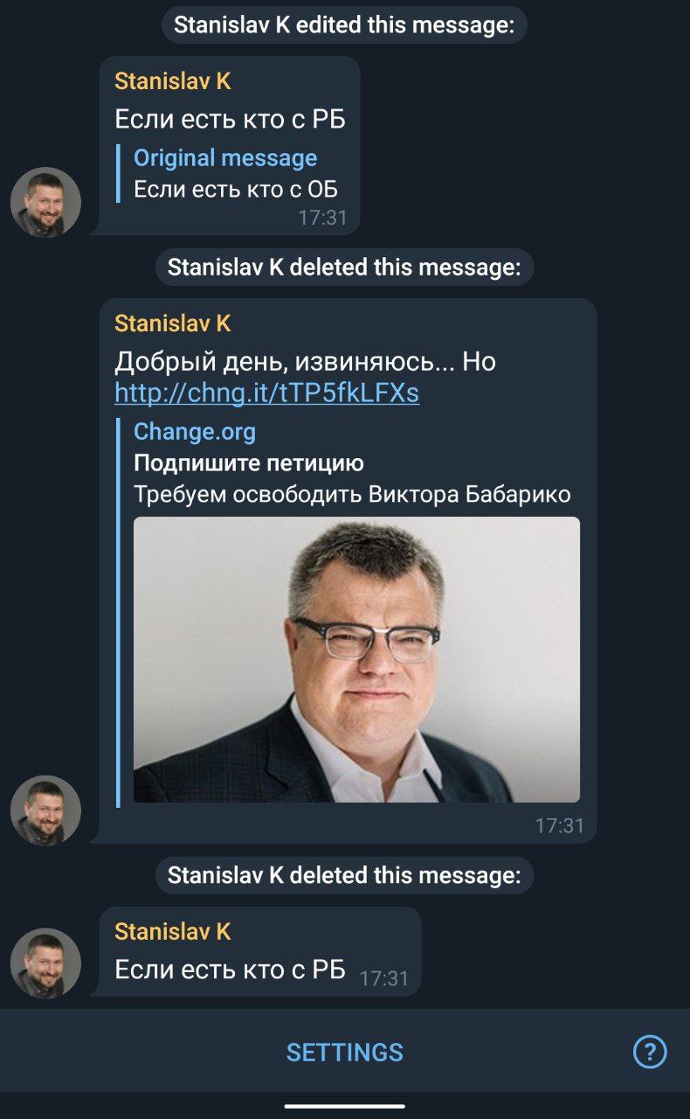This screenshot has height=1119, width=690.
Task: Open the help question mark icon
Action: 650,1051
